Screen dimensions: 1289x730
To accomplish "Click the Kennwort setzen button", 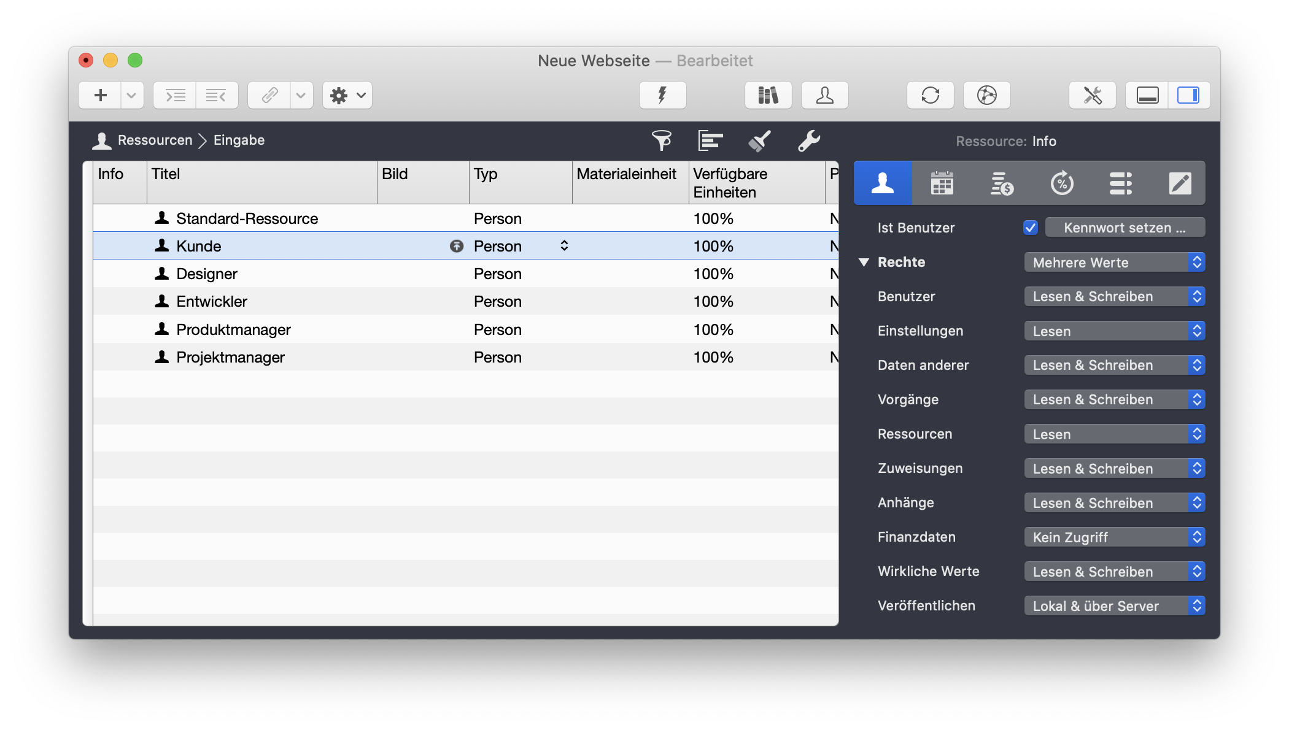I will point(1124,228).
